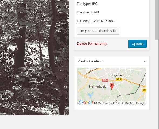Screen dimensions: 159x129
Task: Click the yellow N35 road badge
Action: (x=119, y=79)
